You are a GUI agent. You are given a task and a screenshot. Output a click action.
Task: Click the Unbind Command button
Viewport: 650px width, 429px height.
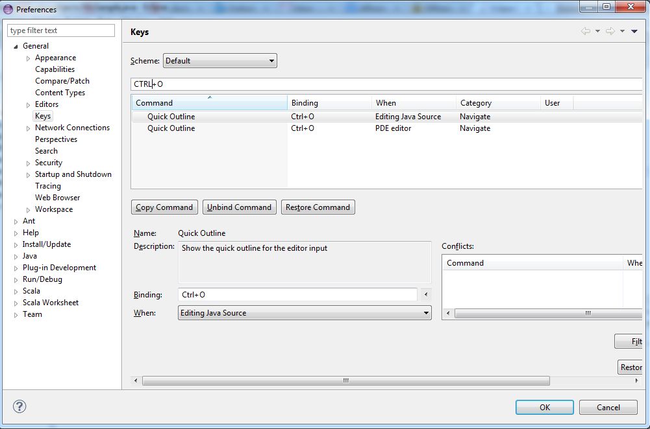click(x=239, y=207)
